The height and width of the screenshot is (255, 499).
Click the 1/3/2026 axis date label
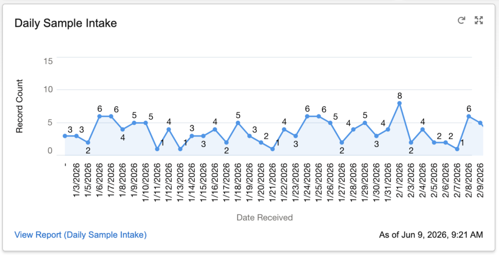click(x=77, y=181)
